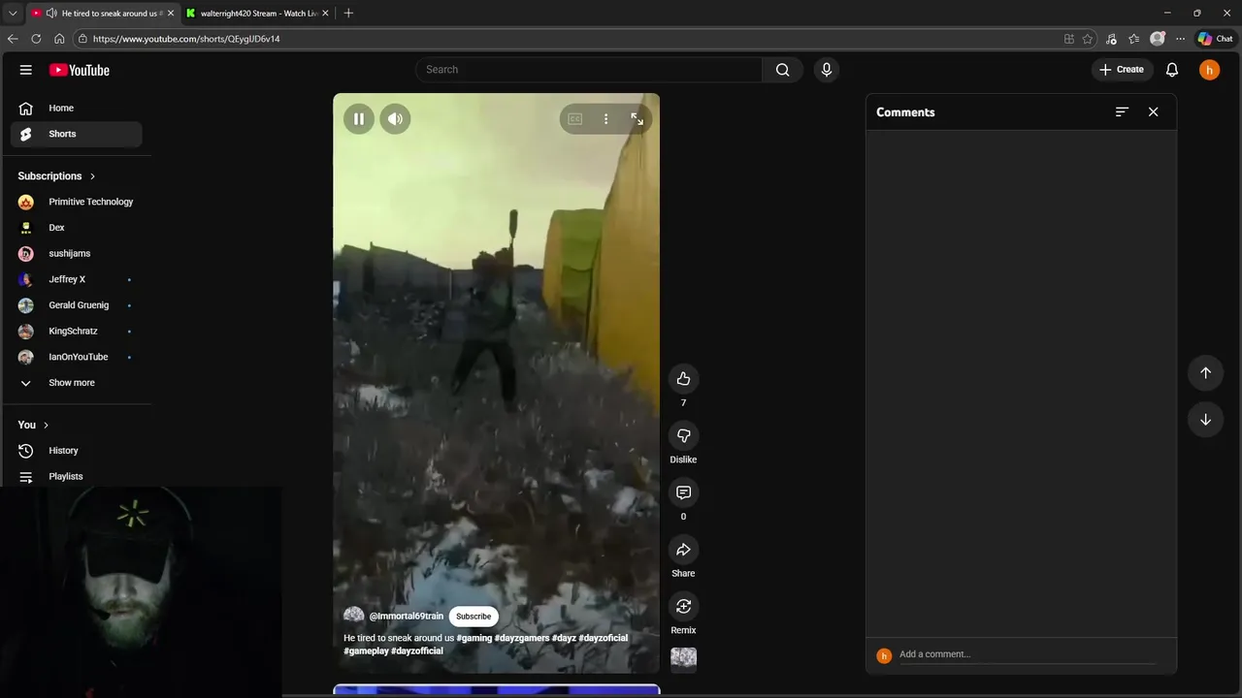Open browser Settings and more menu
Image resolution: width=1242 pixels, height=698 pixels.
(x=1180, y=39)
